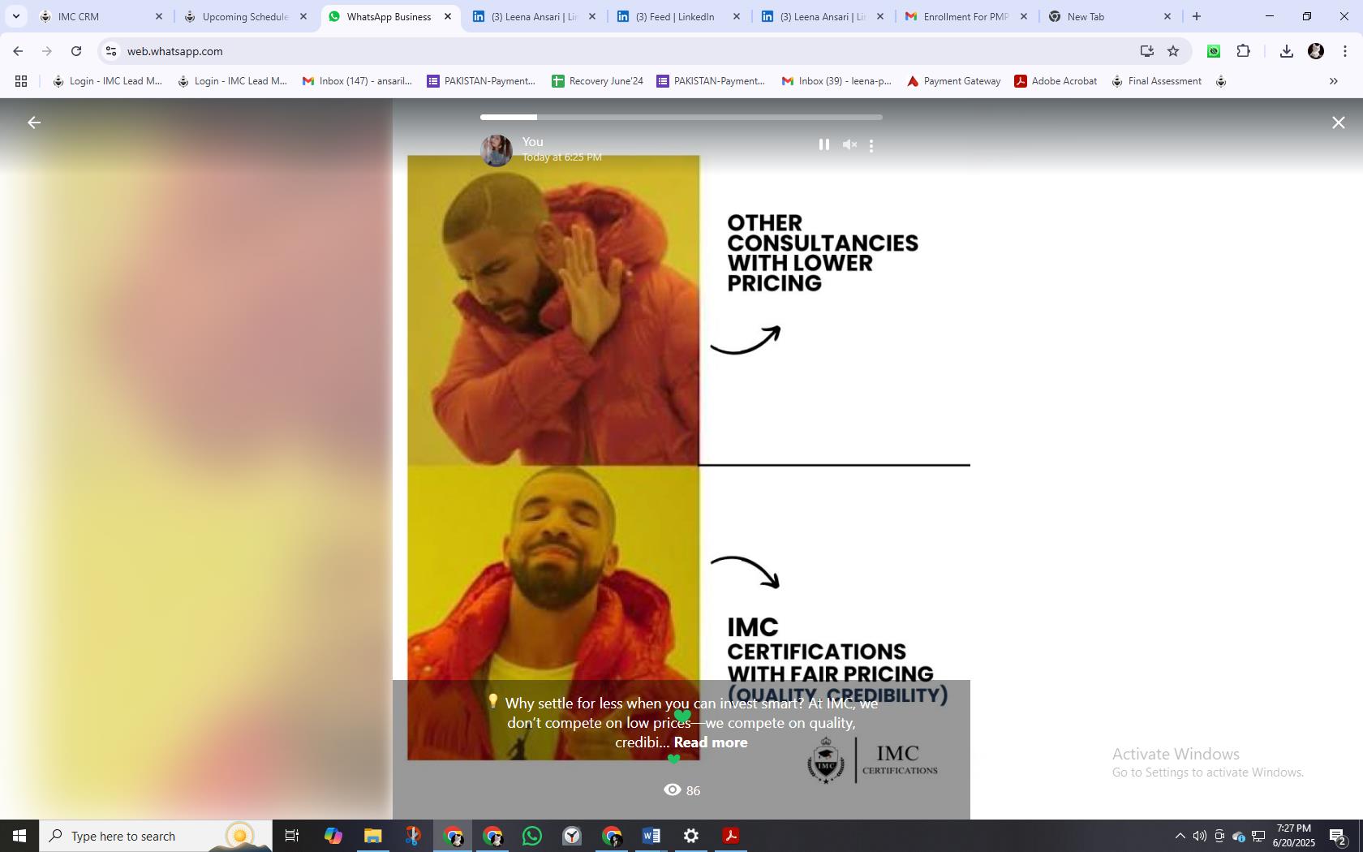Open Windows Start menu
1363x852 pixels.
pyautogui.click(x=19, y=836)
